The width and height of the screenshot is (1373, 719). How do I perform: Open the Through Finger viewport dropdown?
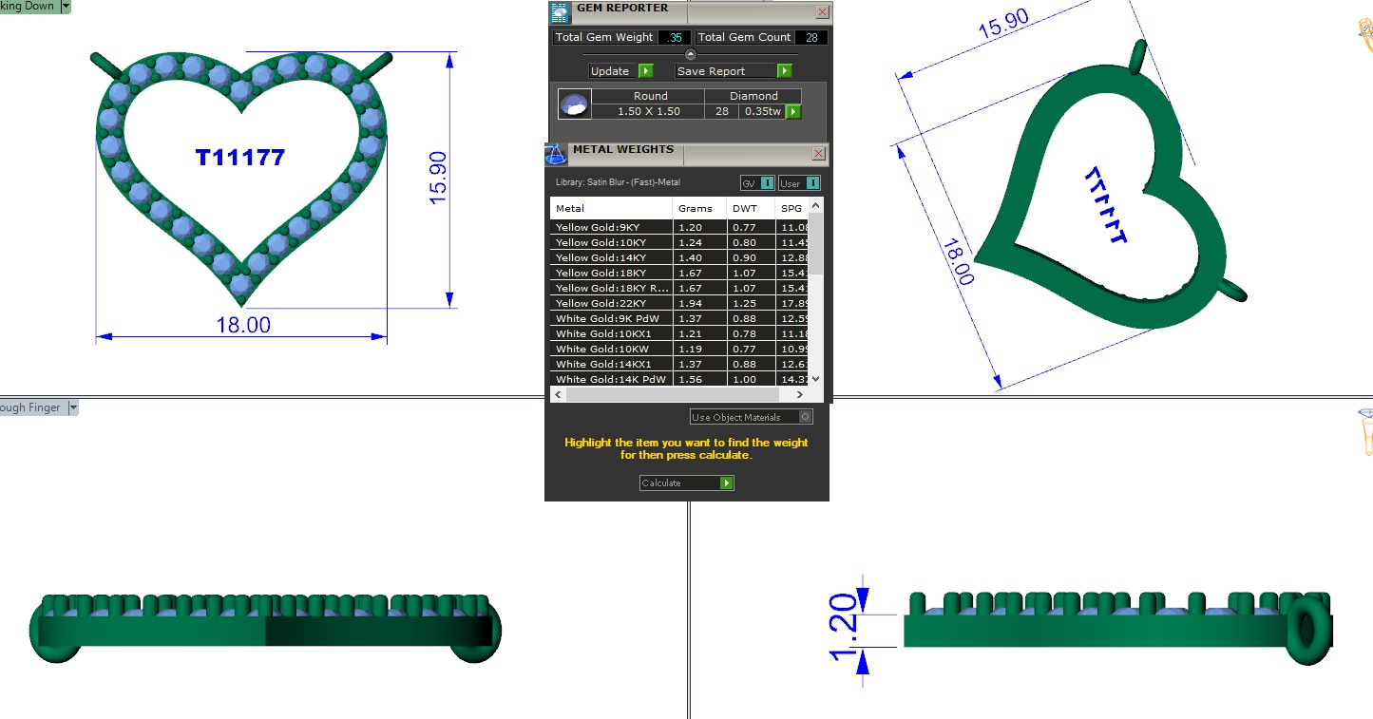73,407
